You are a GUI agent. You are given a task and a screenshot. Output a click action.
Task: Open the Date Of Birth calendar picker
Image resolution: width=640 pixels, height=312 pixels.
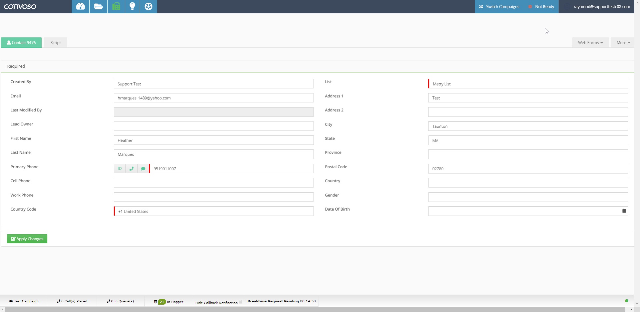click(x=624, y=211)
